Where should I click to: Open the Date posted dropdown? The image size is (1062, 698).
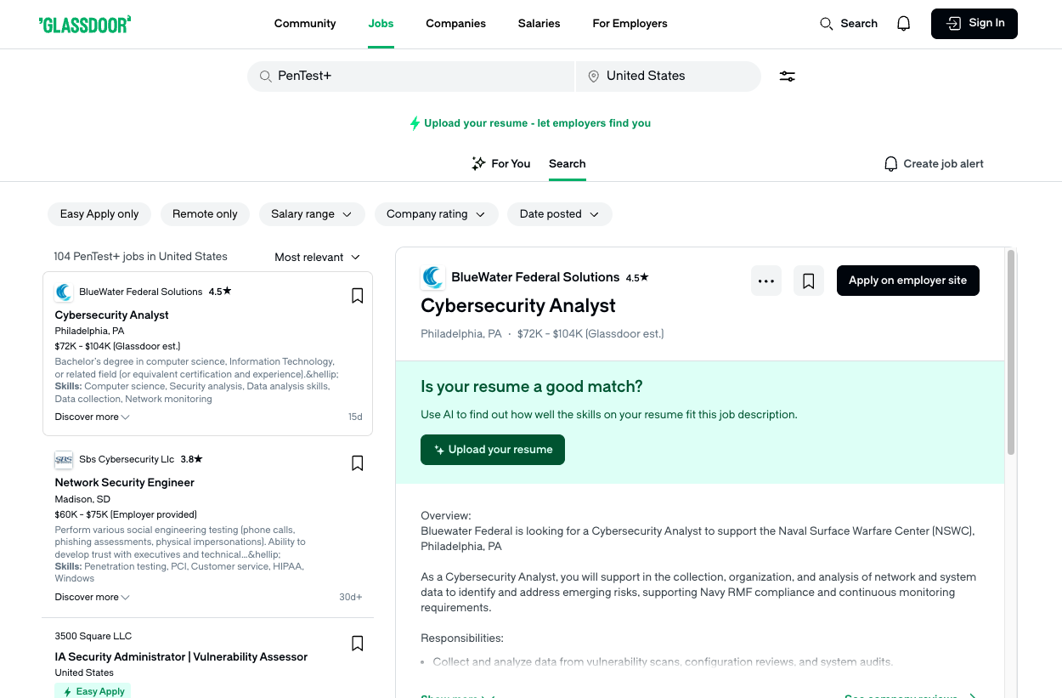(x=559, y=213)
